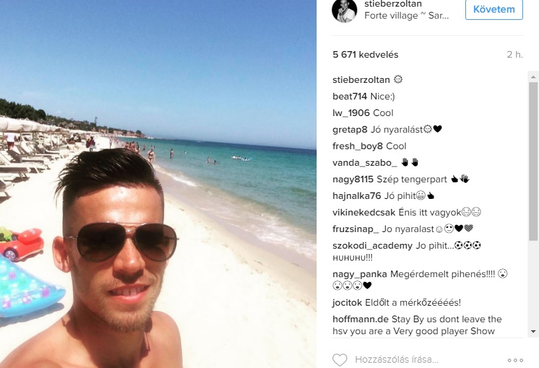Open commenter gretap8's profile
This screenshot has width=539, height=368.
(350, 130)
